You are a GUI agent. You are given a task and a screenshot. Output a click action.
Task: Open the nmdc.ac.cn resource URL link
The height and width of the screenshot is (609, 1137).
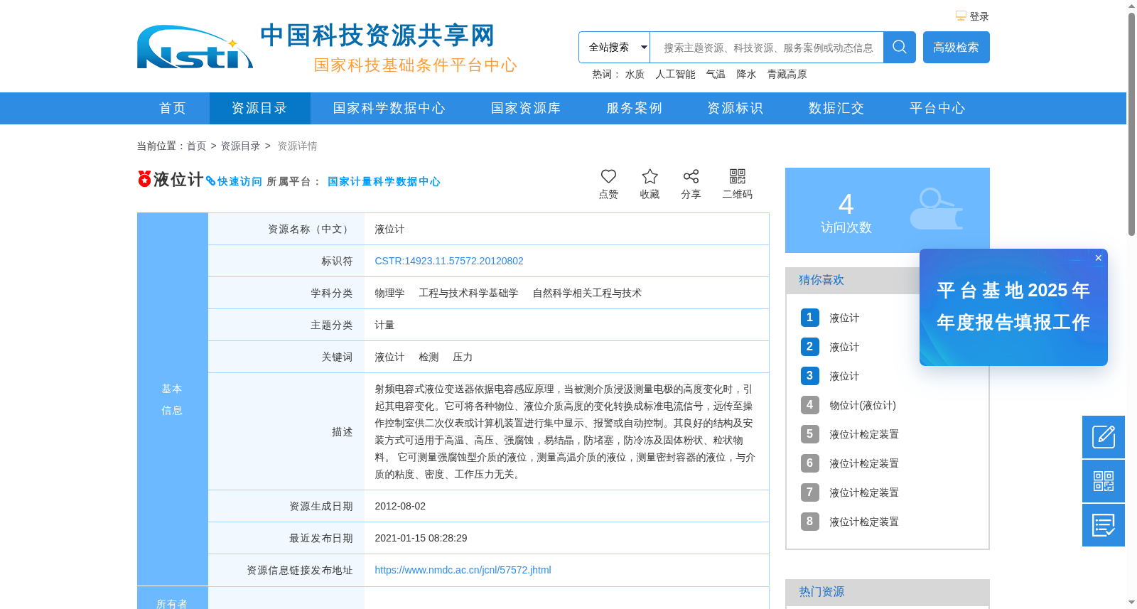coord(463,570)
